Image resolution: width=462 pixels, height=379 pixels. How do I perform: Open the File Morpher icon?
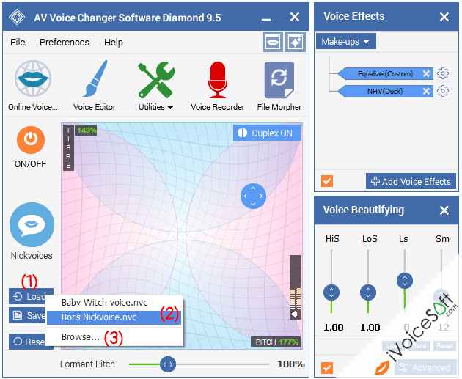[279, 79]
